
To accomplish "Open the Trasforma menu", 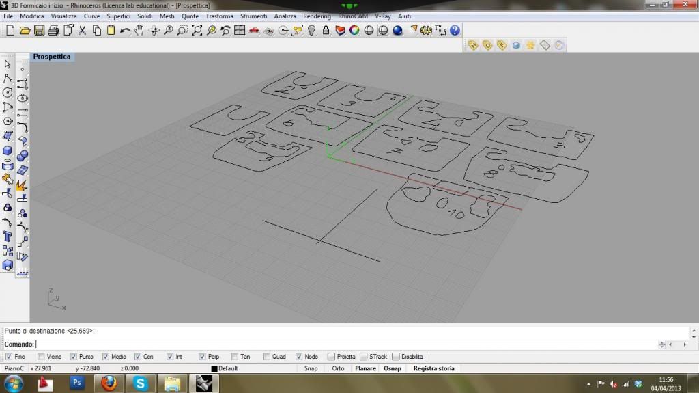I will (x=219, y=16).
